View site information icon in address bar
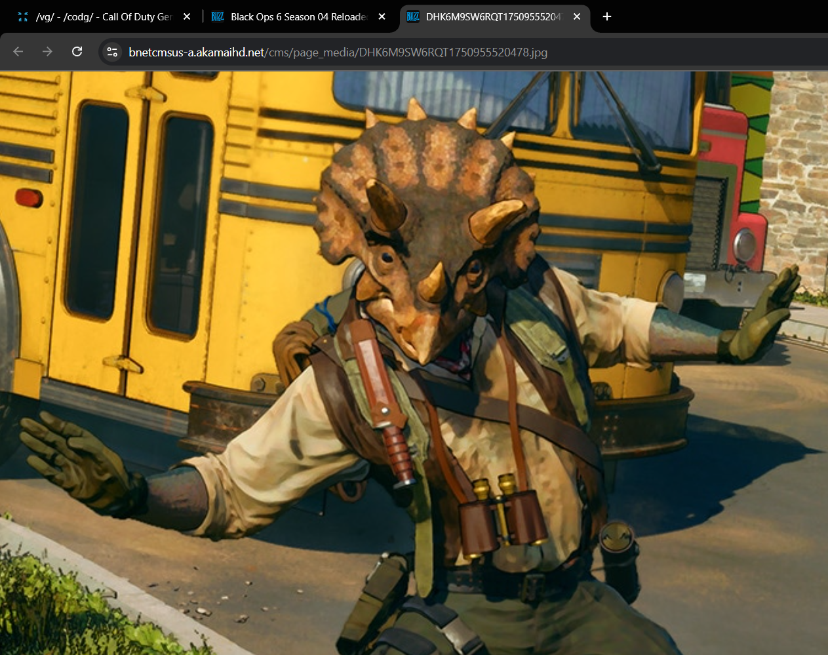 [x=112, y=52]
